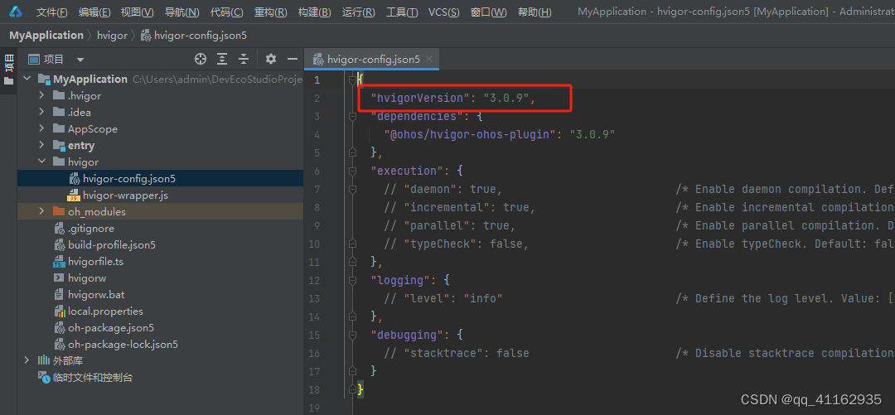Open the 代码(C) menu

(x=226, y=12)
